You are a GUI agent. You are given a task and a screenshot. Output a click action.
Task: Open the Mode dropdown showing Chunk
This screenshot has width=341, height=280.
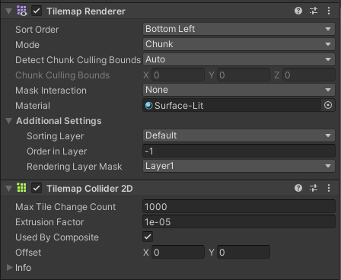click(239, 44)
